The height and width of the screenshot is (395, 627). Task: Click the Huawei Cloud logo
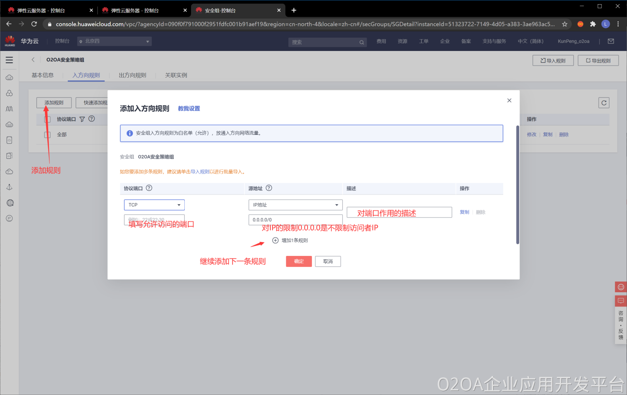point(10,41)
